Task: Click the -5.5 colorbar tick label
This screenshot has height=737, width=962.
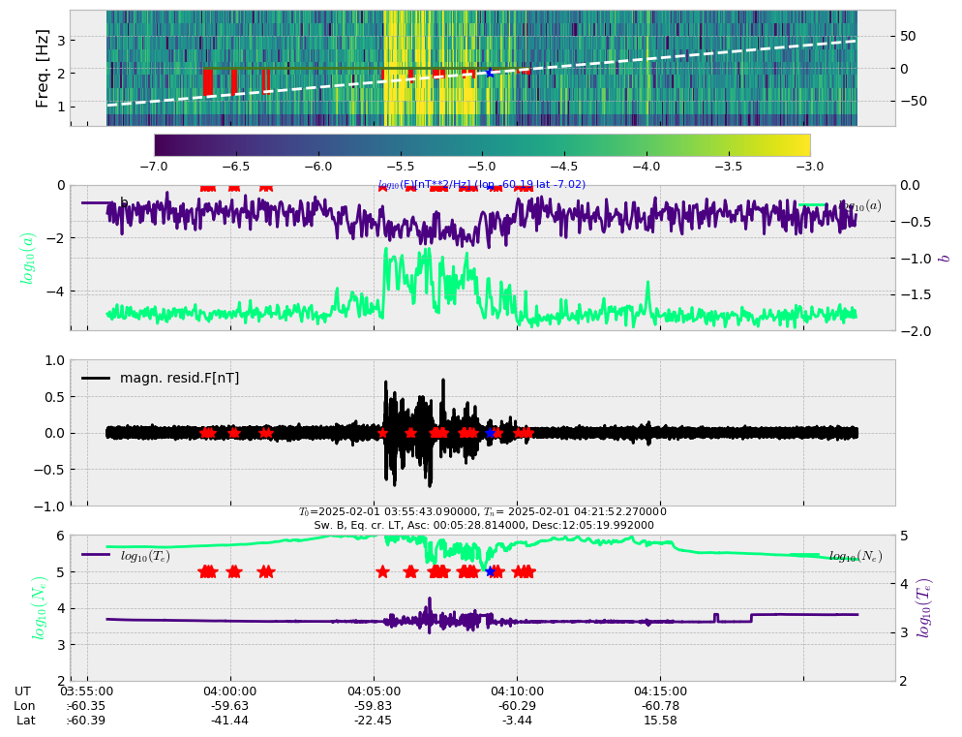Action: [x=400, y=167]
